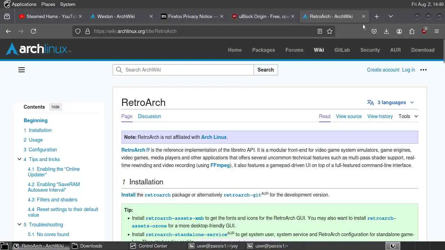Close the Firefox Privacy Notice tab

(x=222, y=16)
